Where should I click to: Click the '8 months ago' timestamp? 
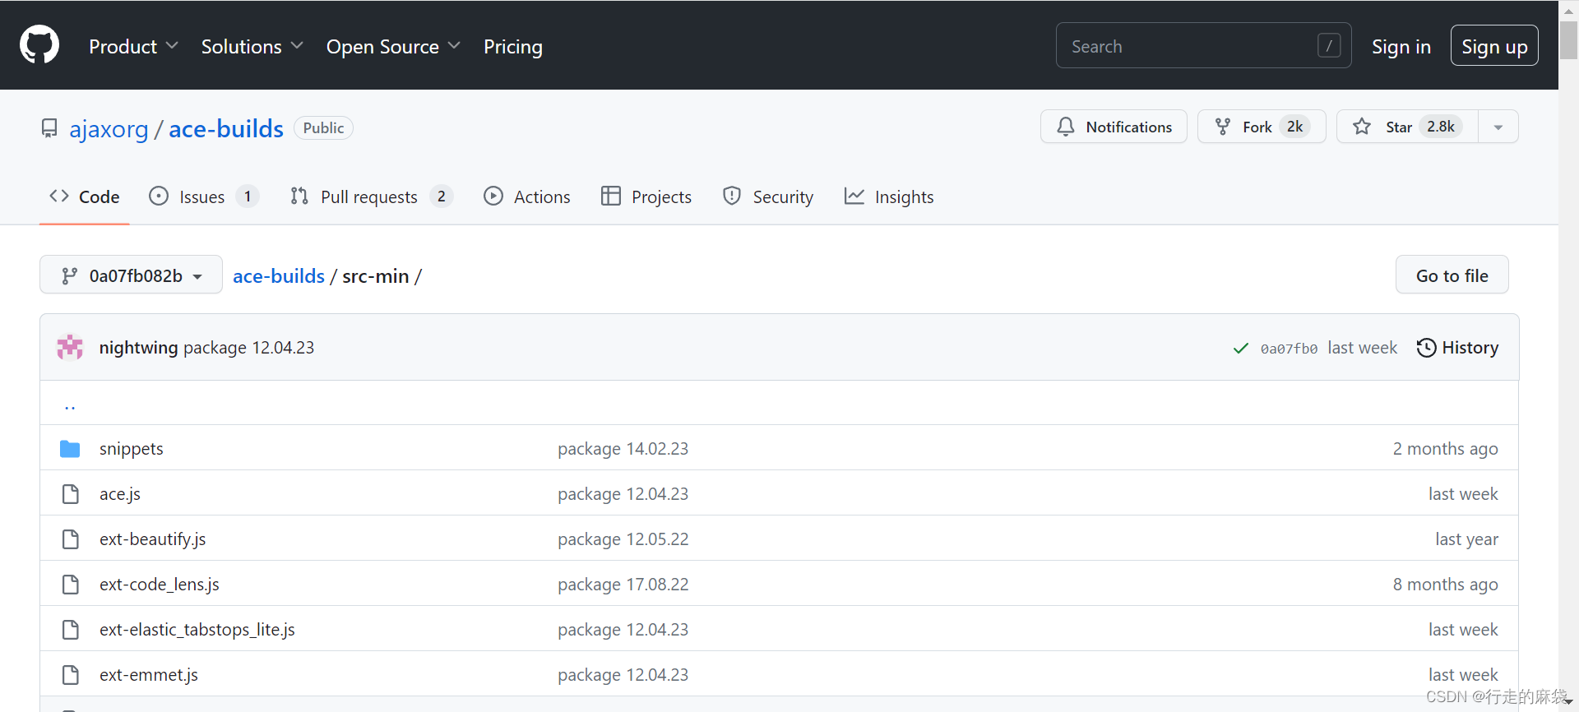click(1446, 585)
